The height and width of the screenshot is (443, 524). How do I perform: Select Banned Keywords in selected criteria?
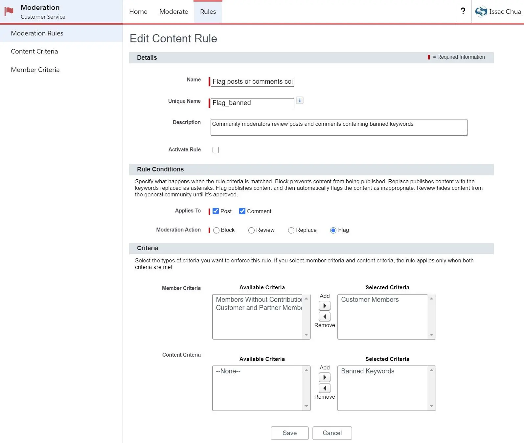[x=368, y=371]
